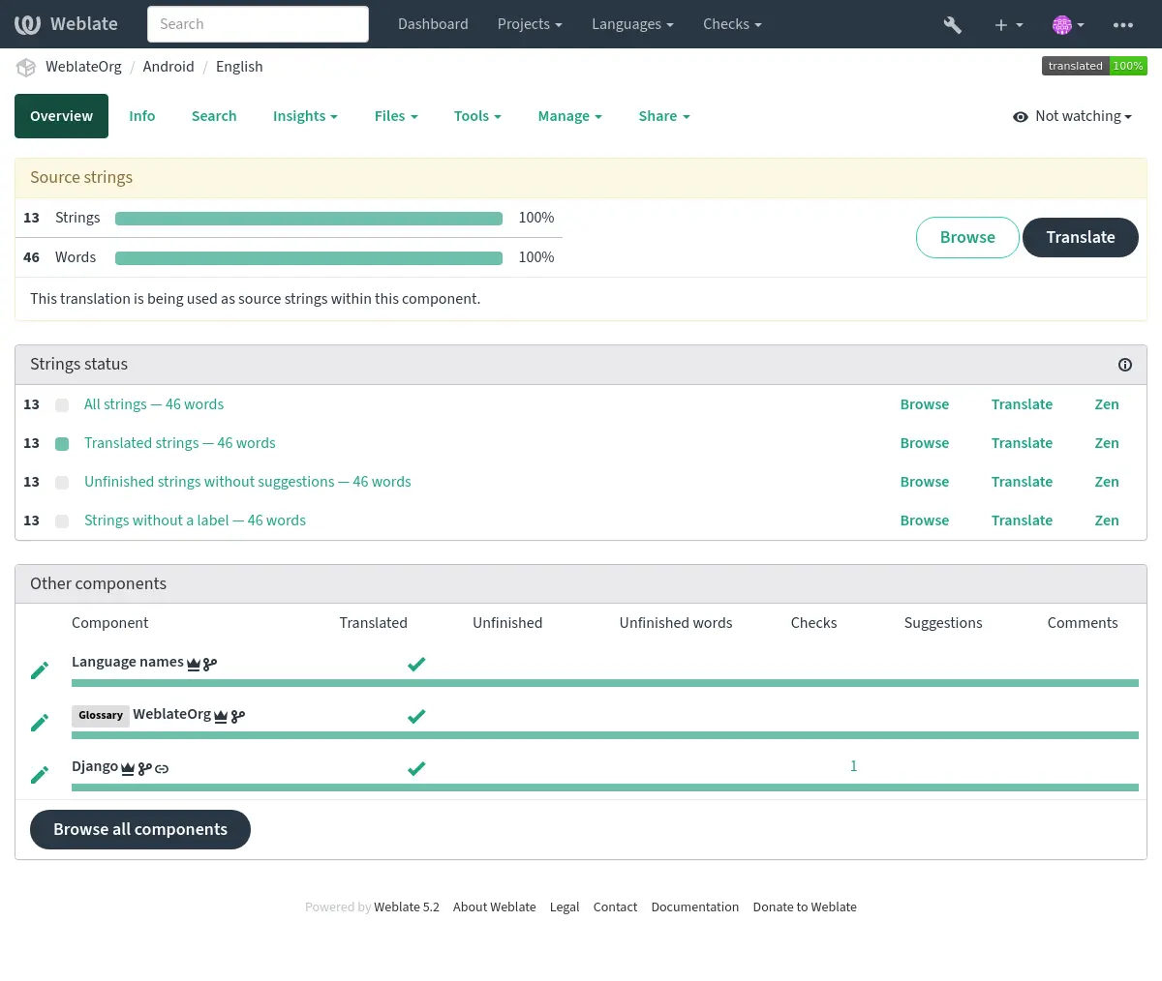Image resolution: width=1162 pixels, height=981 pixels.
Task: Click the pencil icon for WeblateOrg glossary
Action: pyautogui.click(x=40, y=723)
